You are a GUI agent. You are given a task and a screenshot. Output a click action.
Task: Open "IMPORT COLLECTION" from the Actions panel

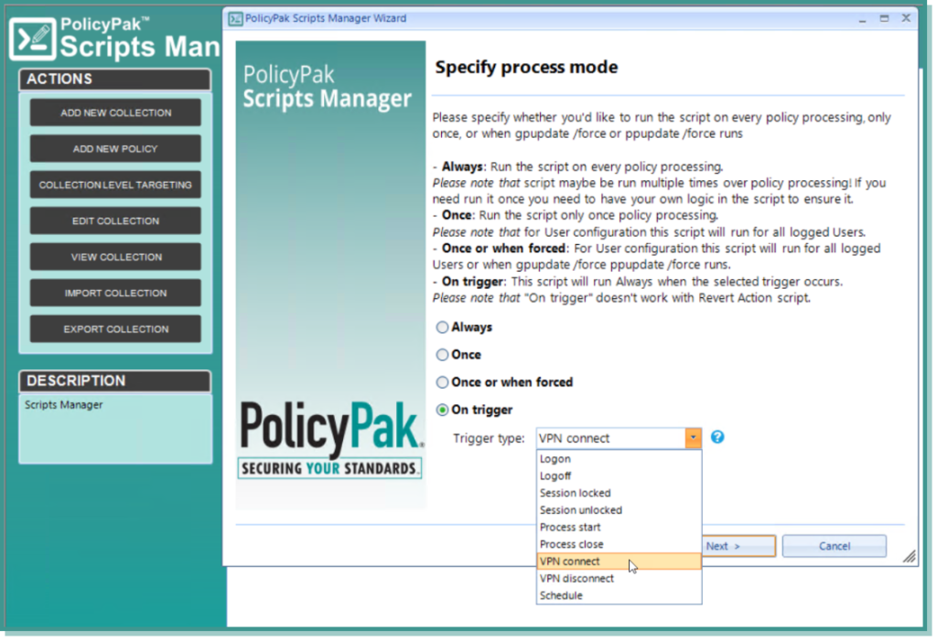[x=114, y=293]
